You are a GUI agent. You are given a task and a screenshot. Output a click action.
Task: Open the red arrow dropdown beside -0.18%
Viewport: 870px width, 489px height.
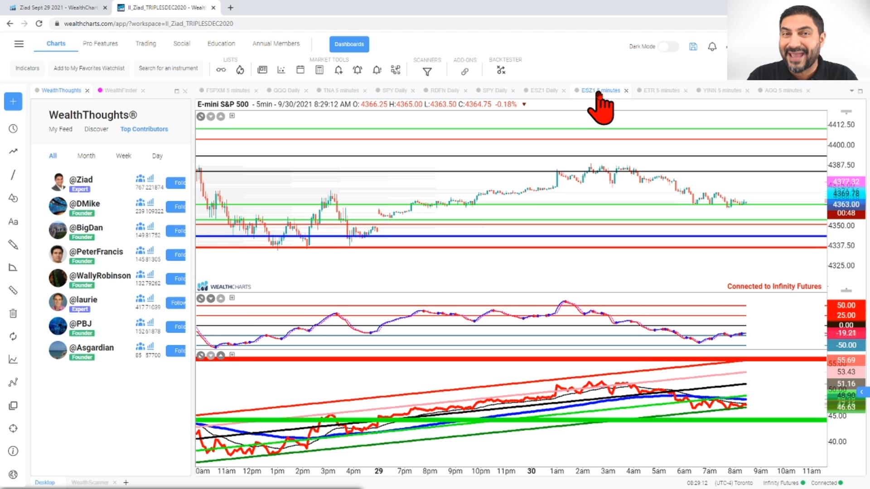524,104
